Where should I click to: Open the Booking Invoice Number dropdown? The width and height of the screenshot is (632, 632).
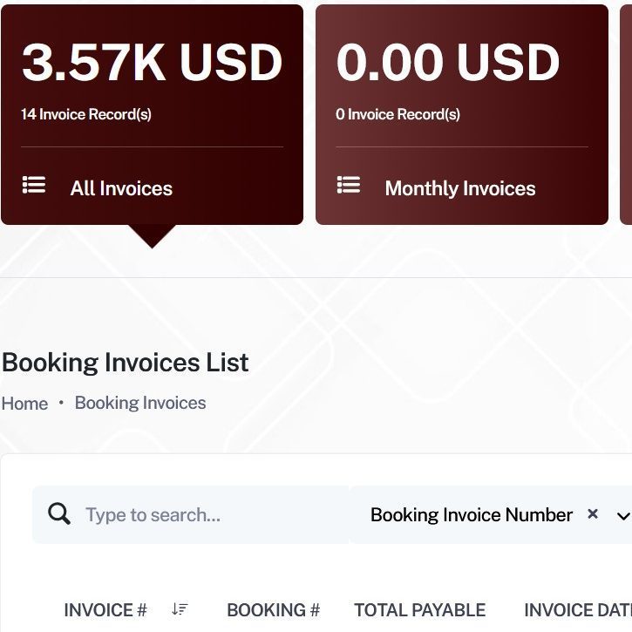(x=472, y=515)
